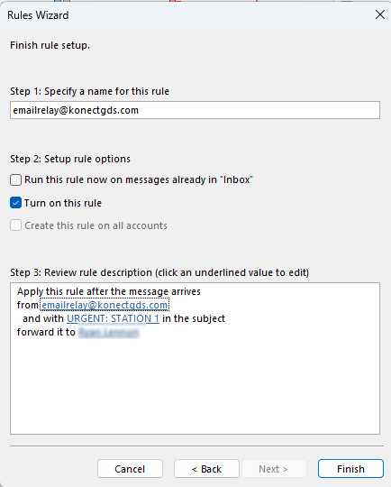Click the 'Turn on this rule' label text
Image resolution: width=391 pixels, height=487 pixels.
tap(63, 203)
